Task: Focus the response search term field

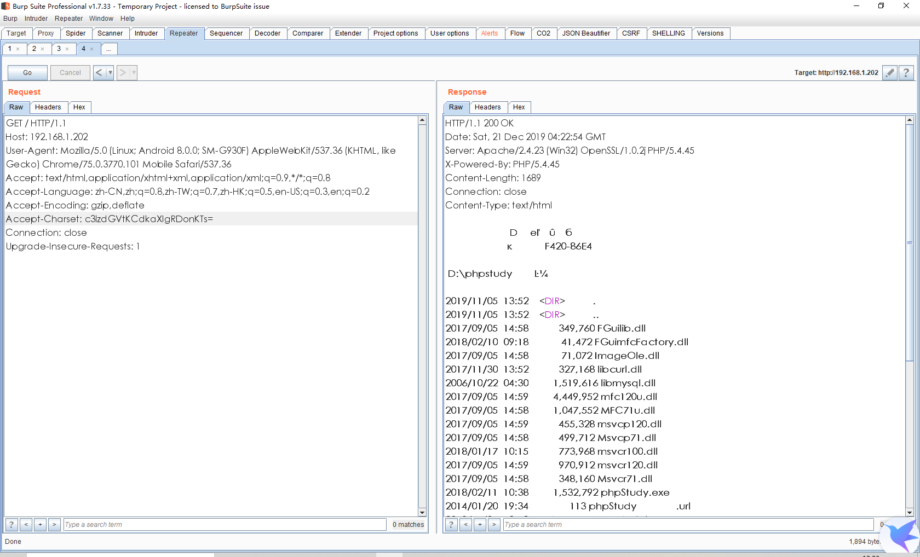Action: click(x=688, y=525)
